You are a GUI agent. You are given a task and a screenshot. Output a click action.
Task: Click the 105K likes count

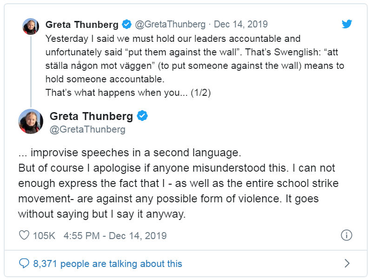[x=44, y=236]
